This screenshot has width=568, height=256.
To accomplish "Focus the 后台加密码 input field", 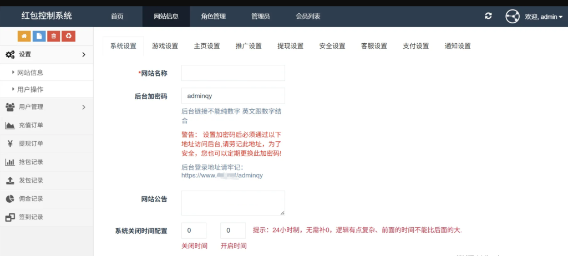I will pos(233,96).
